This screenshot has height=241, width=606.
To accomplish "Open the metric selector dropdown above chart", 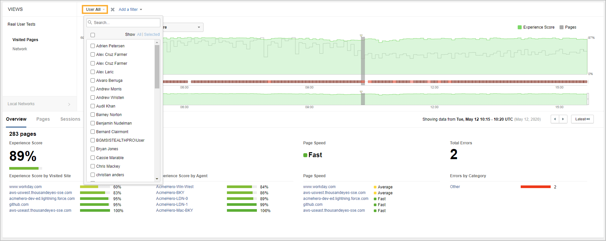I will (x=183, y=27).
